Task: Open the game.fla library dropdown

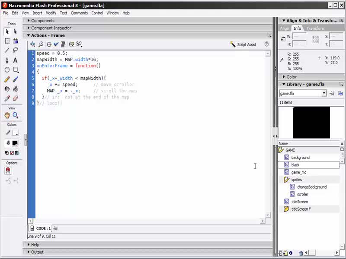Action: (x=324, y=93)
